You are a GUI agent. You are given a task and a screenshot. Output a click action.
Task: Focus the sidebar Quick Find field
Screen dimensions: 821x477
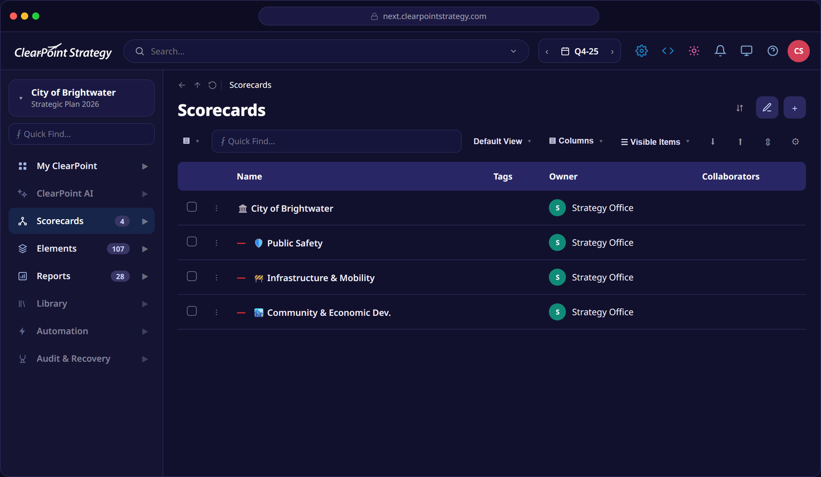tap(82, 134)
